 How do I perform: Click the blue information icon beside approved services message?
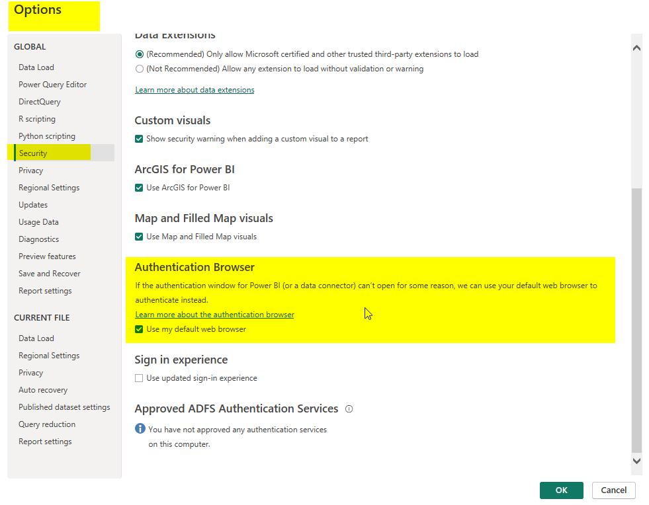tap(140, 428)
